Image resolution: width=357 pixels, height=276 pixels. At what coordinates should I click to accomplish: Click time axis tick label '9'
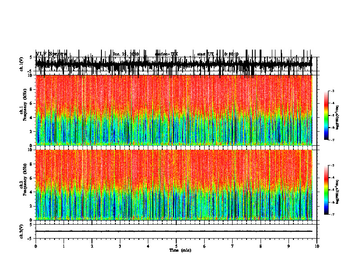point(288,246)
